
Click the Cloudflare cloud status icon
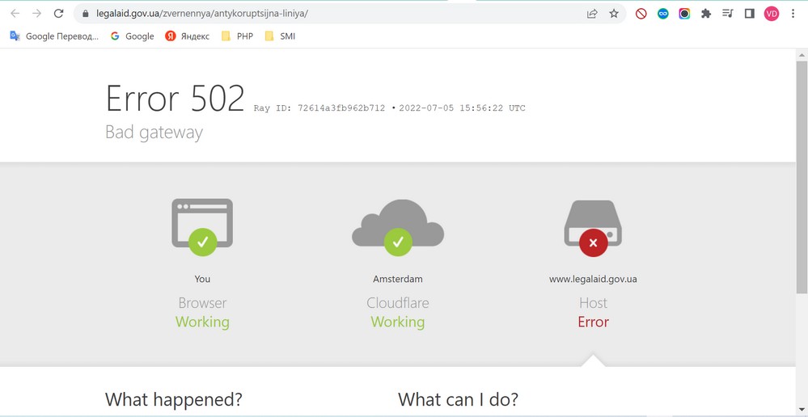(398, 228)
